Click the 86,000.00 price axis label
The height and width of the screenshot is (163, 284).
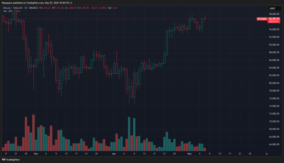[x=274, y=60]
